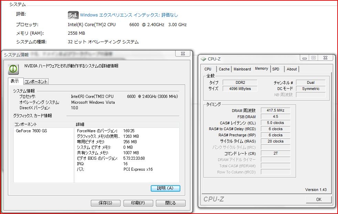Click the 保存(S) button
The height and width of the screenshot is (214, 338).
[x=105, y=203]
